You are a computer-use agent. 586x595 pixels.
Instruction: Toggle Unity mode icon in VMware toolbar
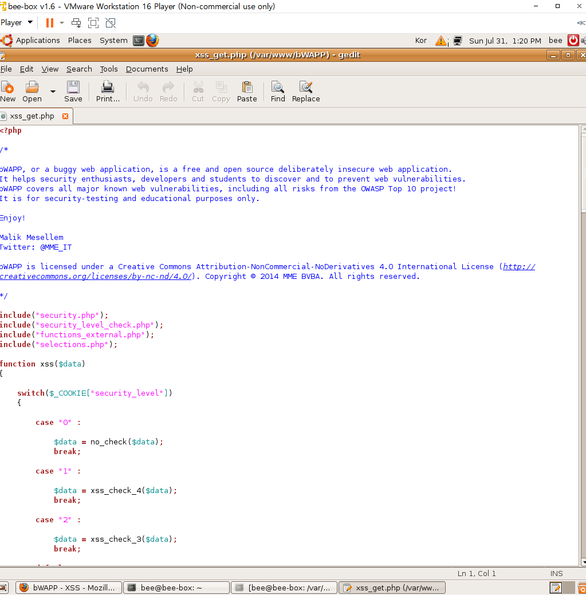[x=111, y=23]
